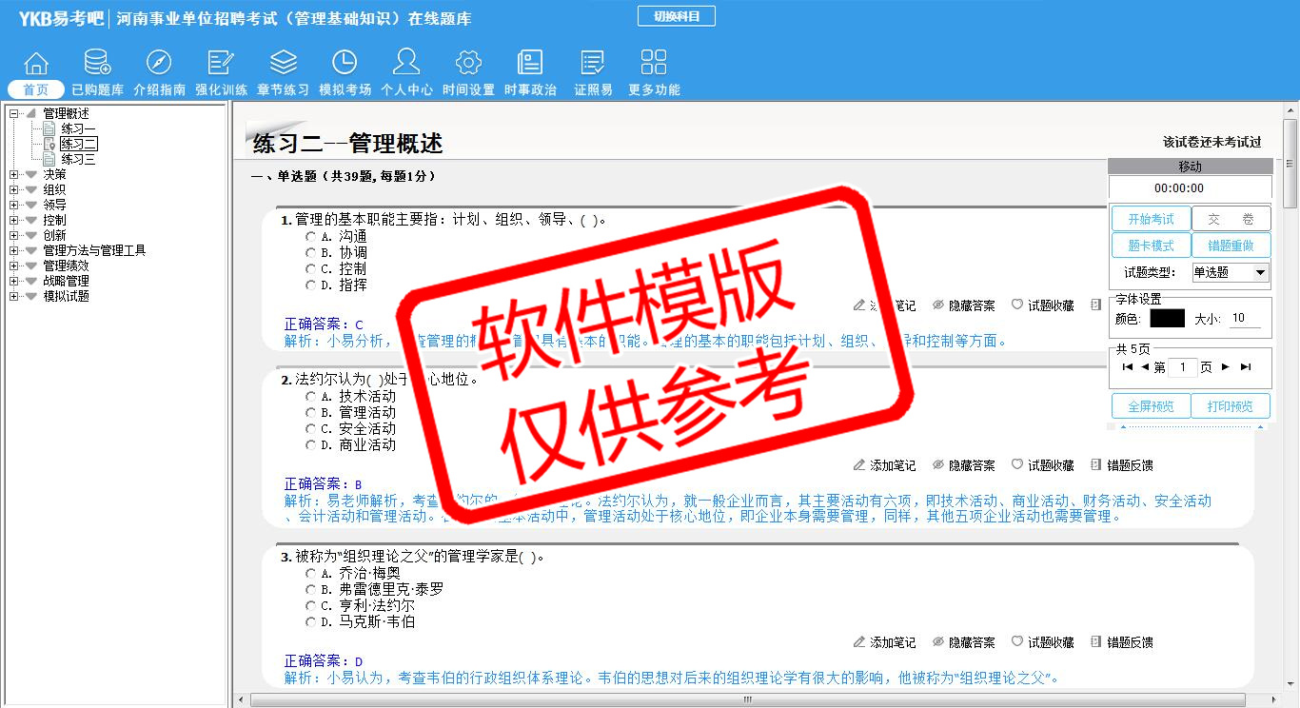
Task: Choose option B 管理活动 for question 2
Action: pyautogui.click(x=311, y=413)
